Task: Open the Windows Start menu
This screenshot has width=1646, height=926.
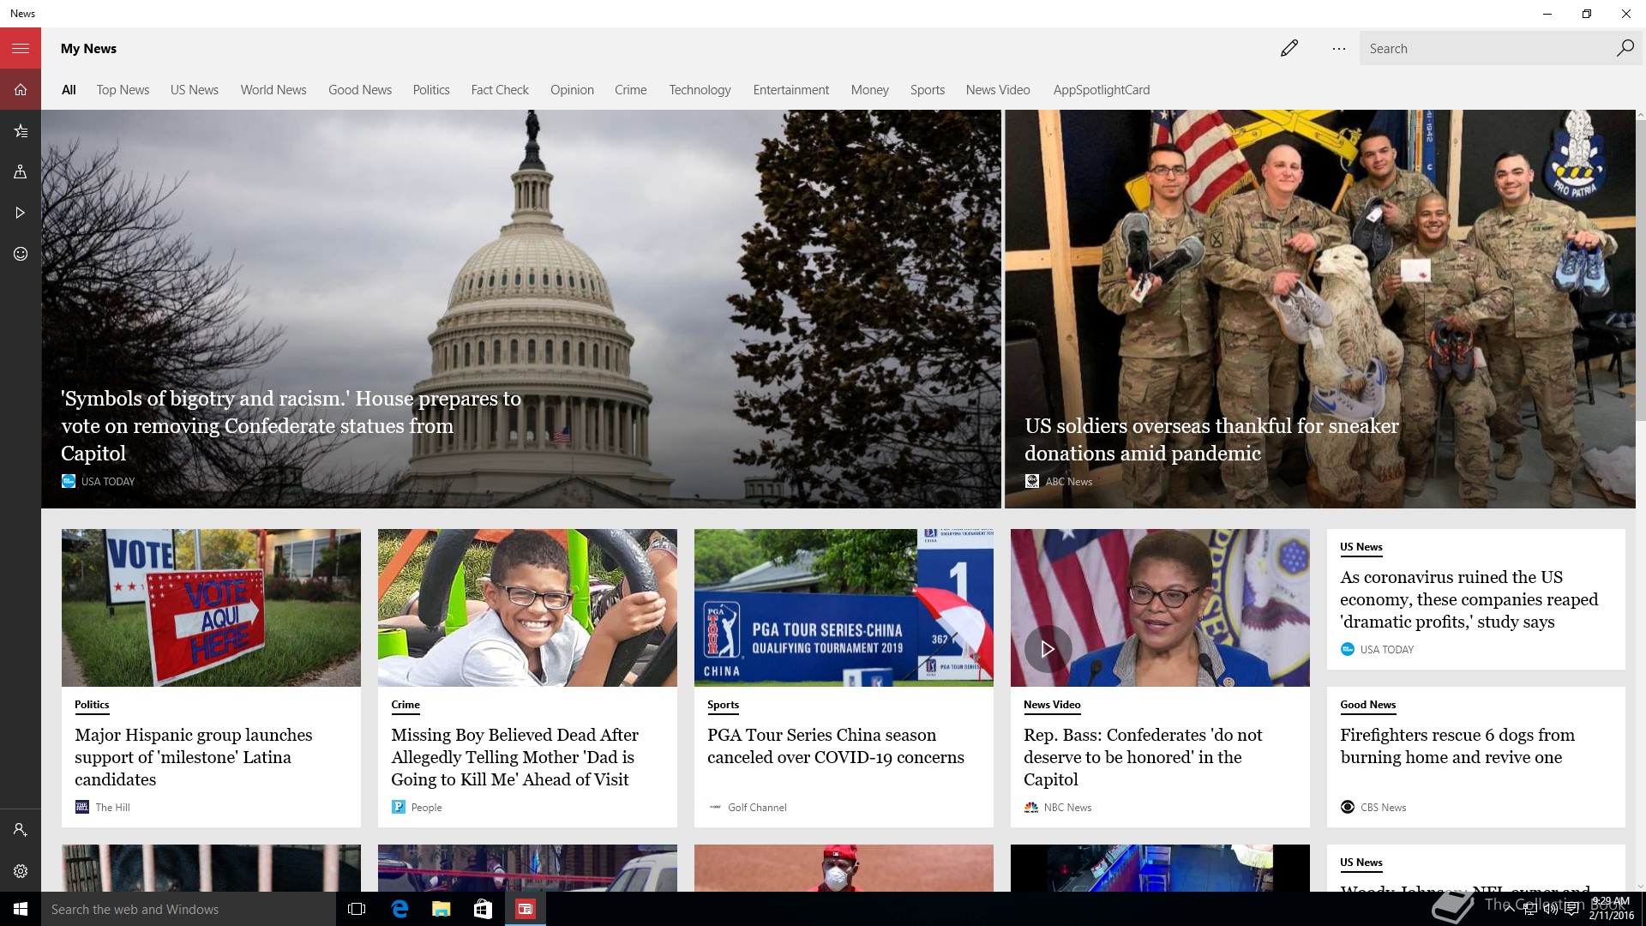Action: pyautogui.click(x=21, y=909)
